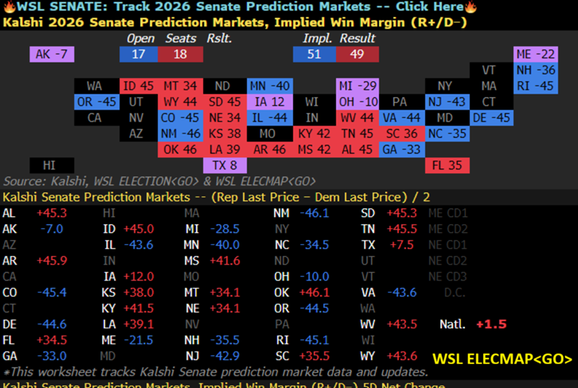Select the Impl. blue 51 box

coord(314,54)
